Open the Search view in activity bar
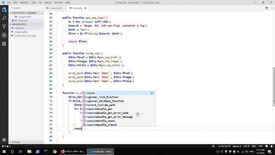275x155 pixels. pos(4,18)
